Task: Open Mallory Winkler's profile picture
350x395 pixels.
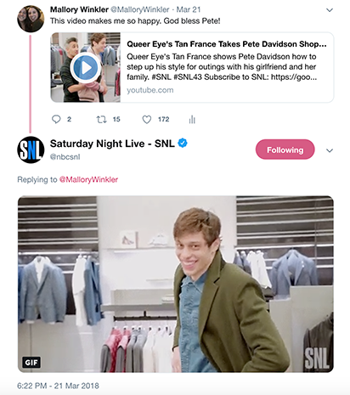Action: (31, 19)
